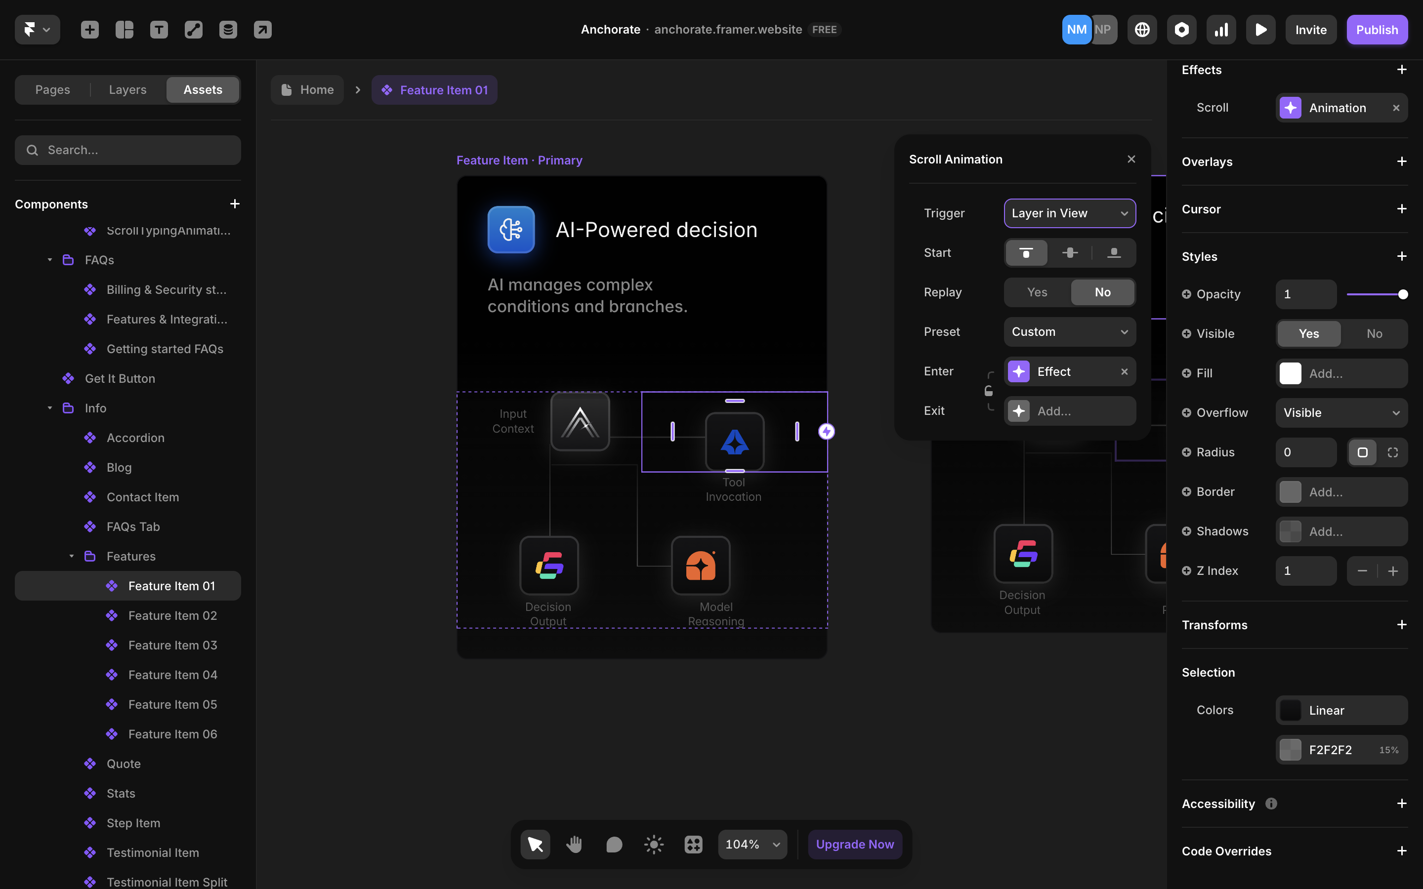Click the Upgrade Now button
1423x889 pixels.
(854, 845)
